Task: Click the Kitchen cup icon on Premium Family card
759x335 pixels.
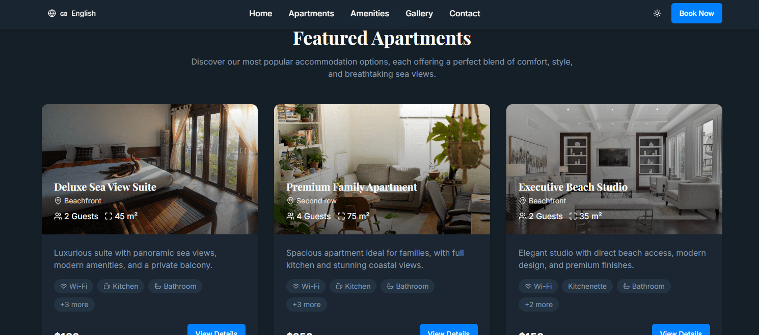Action: (339, 286)
